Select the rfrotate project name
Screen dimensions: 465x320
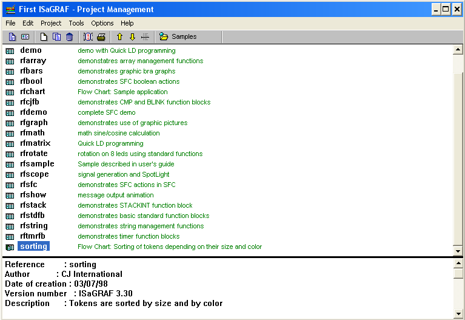[x=34, y=154]
